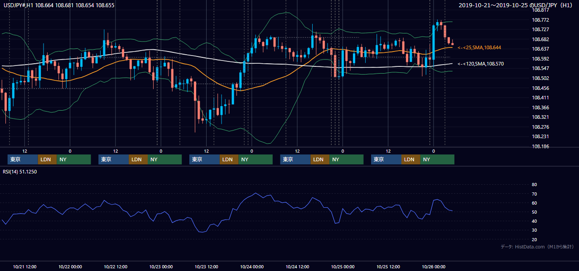Click the 10/23 12:00 time axis label
This screenshot has height=271, width=579.
click(x=206, y=266)
